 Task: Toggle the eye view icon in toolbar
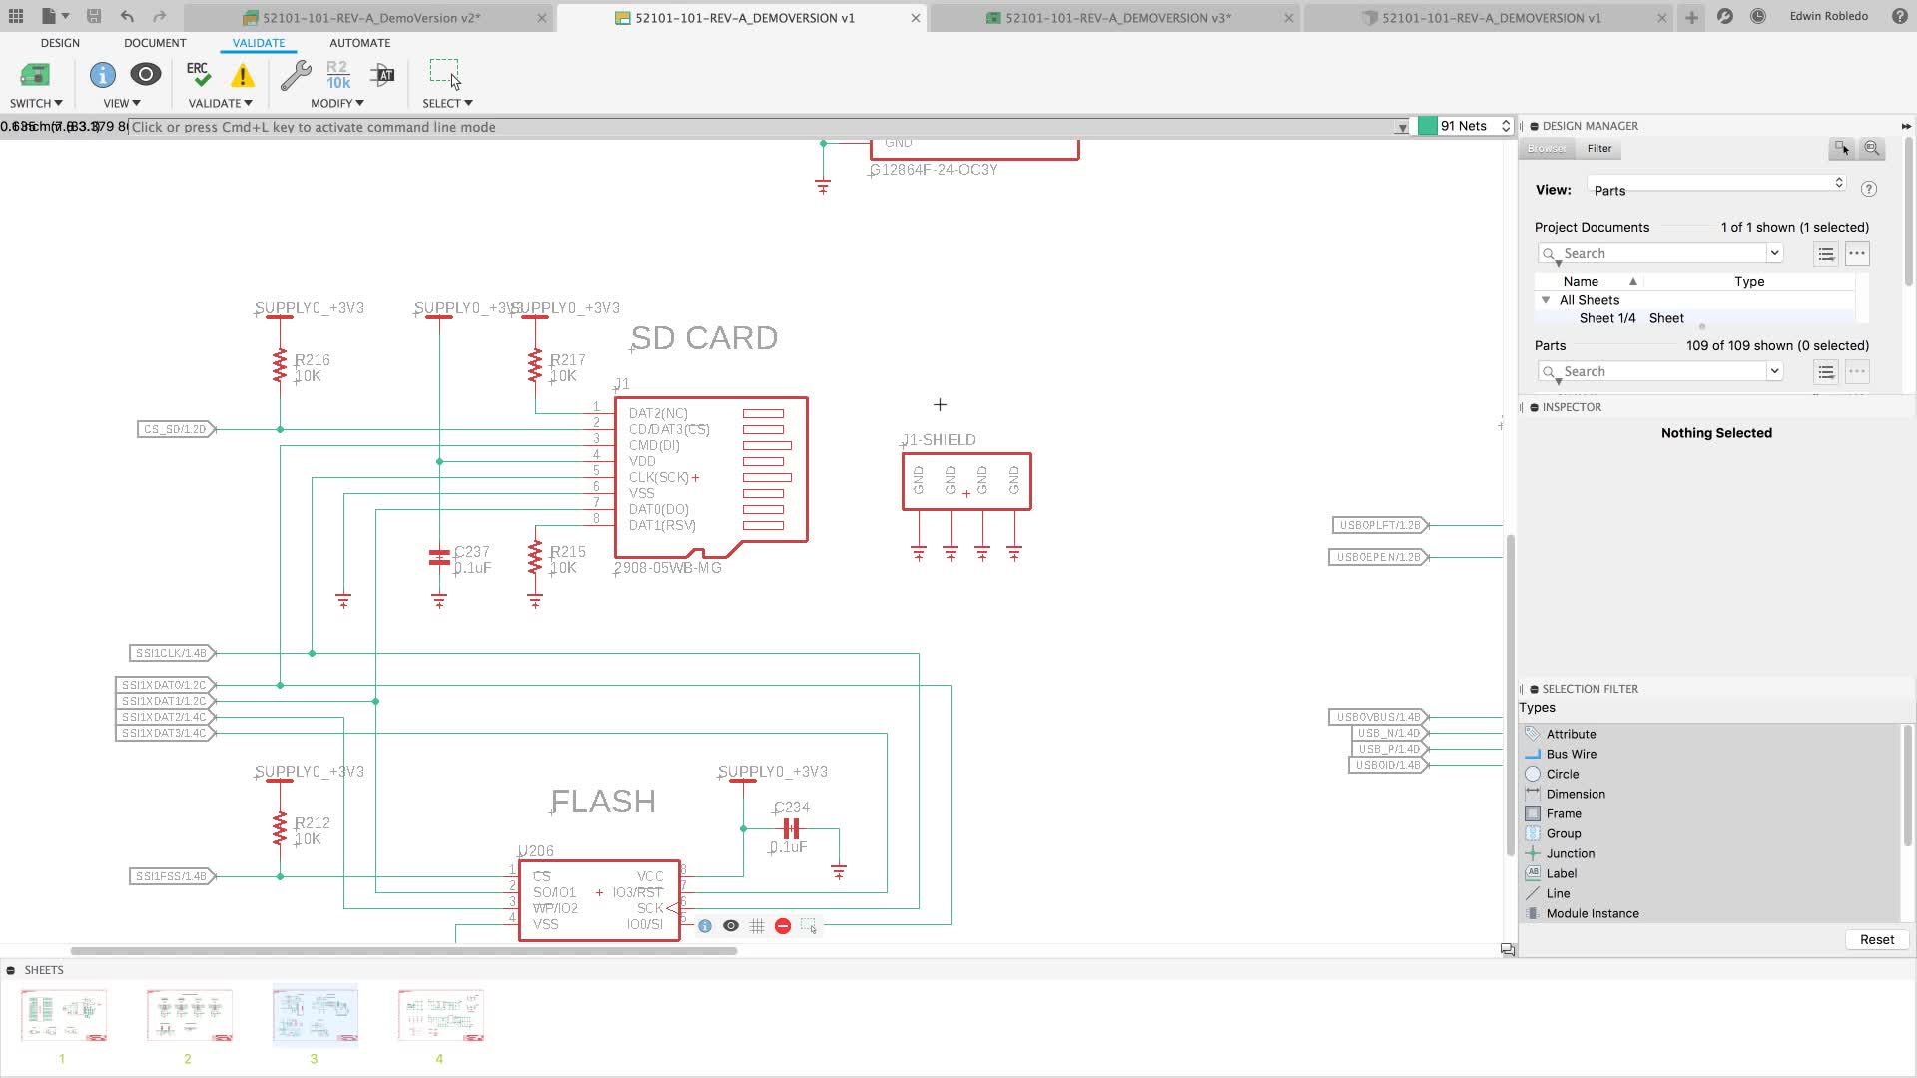click(x=146, y=75)
